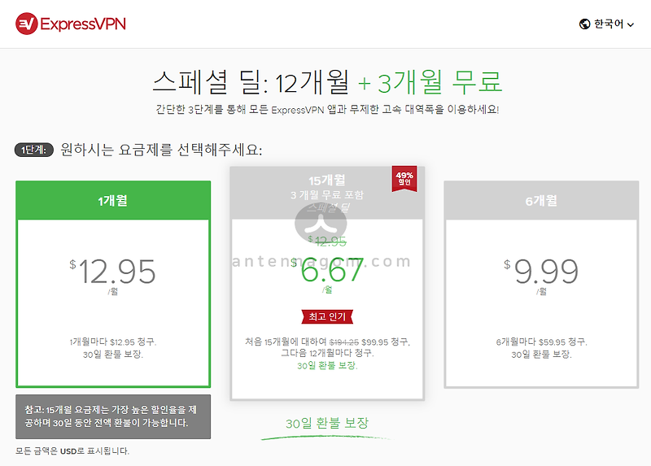Click the 3 개월 무료 포함 subtitle
651x466 pixels.
[327, 194]
